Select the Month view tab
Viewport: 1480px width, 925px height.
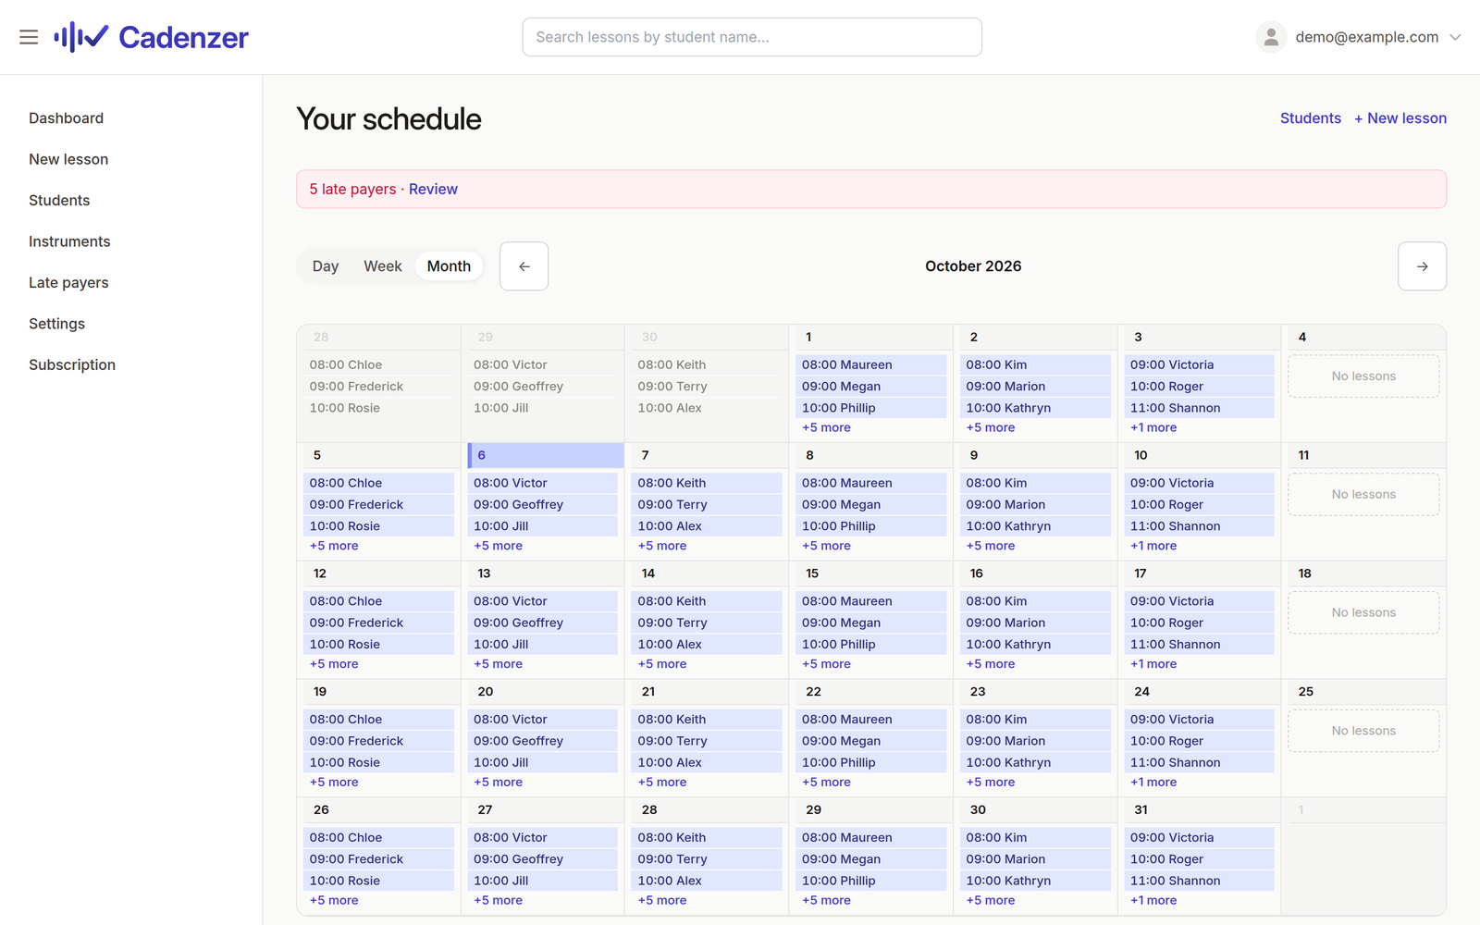click(449, 266)
